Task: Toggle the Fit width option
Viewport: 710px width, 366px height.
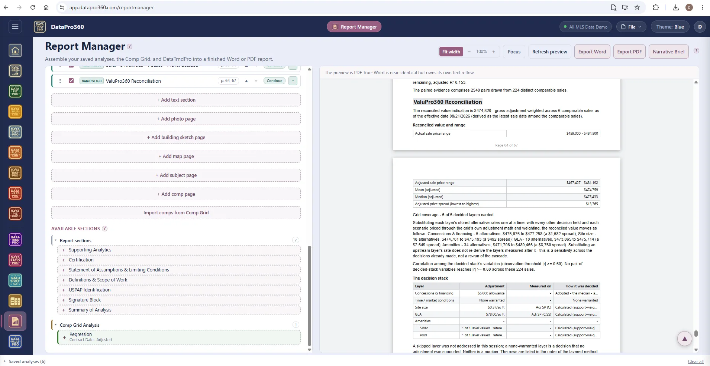Action: coord(451,52)
